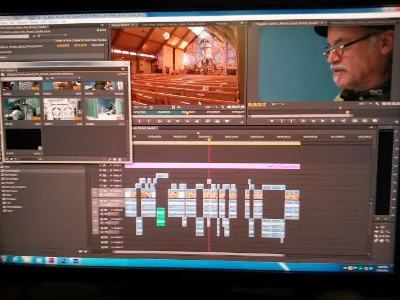Open the Sequence menu
400x300 pixels.
pyautogui.click(x=22, y=23)
